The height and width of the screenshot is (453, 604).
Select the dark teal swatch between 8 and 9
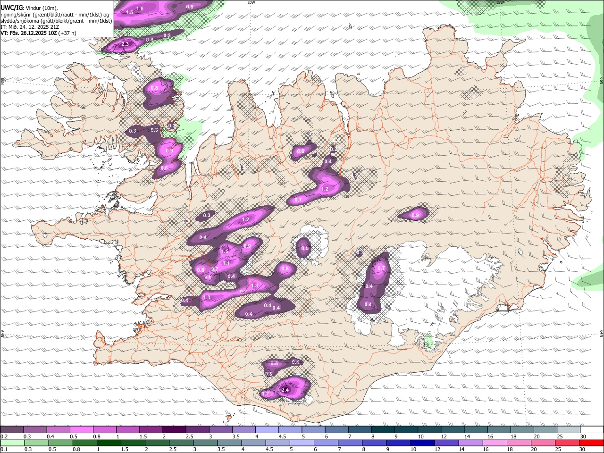382,430
